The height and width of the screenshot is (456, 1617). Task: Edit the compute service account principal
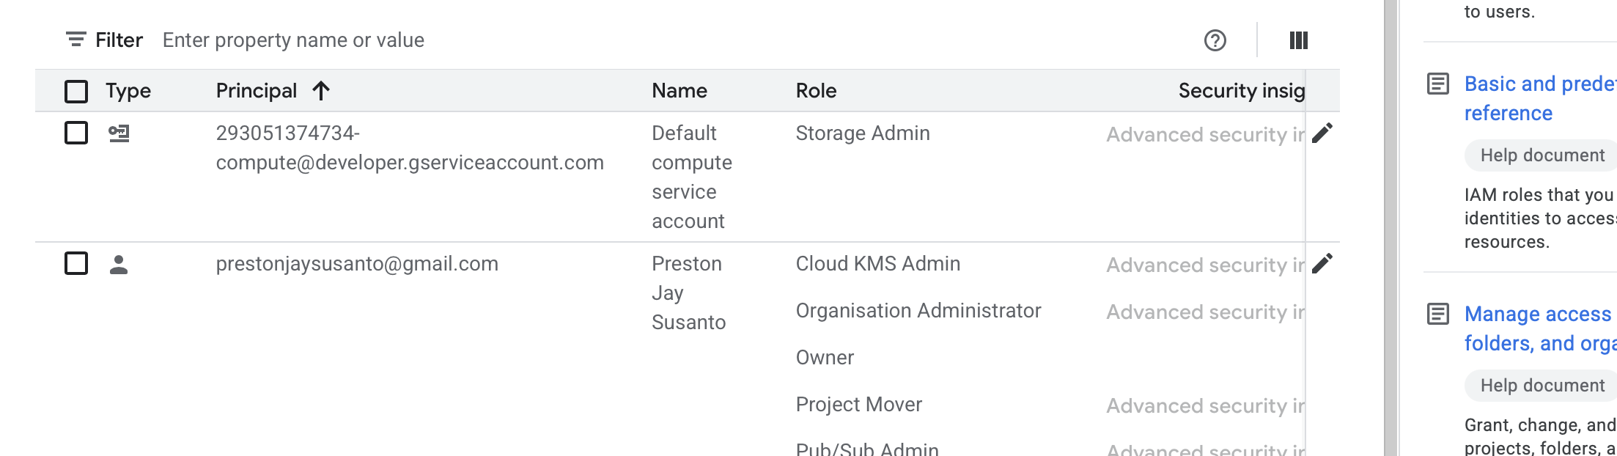(1322, 133)
